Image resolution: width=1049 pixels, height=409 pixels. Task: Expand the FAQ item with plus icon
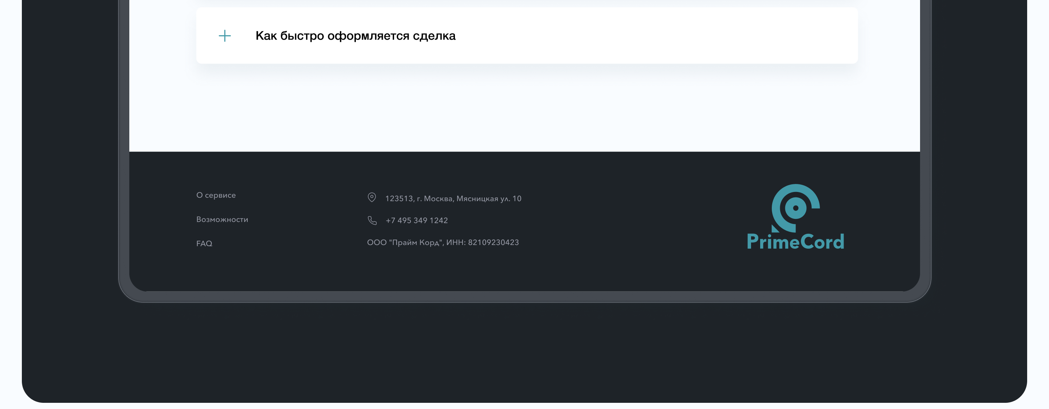click(224, 36)
